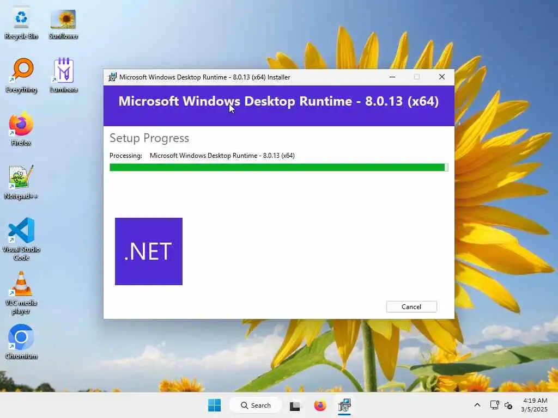The image size is (558, 418).
Task: Select the VLC media player shortcut
Action: point(21,292)
